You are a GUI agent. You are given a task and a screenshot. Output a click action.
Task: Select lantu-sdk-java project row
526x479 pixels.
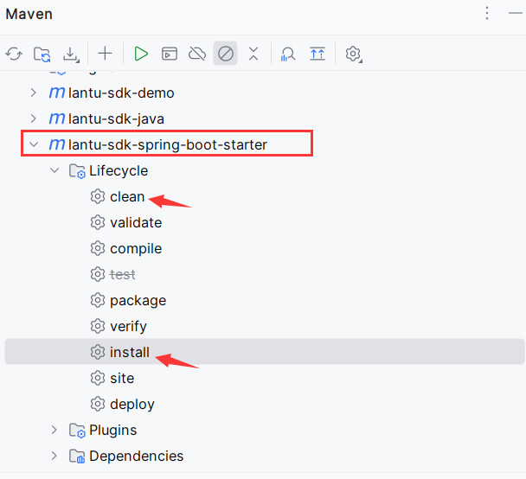click(x=265, y=118)
